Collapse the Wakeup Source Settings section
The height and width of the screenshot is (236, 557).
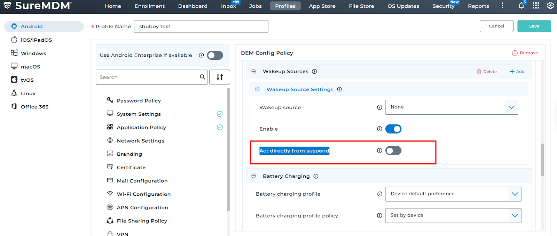pos(257,89)
